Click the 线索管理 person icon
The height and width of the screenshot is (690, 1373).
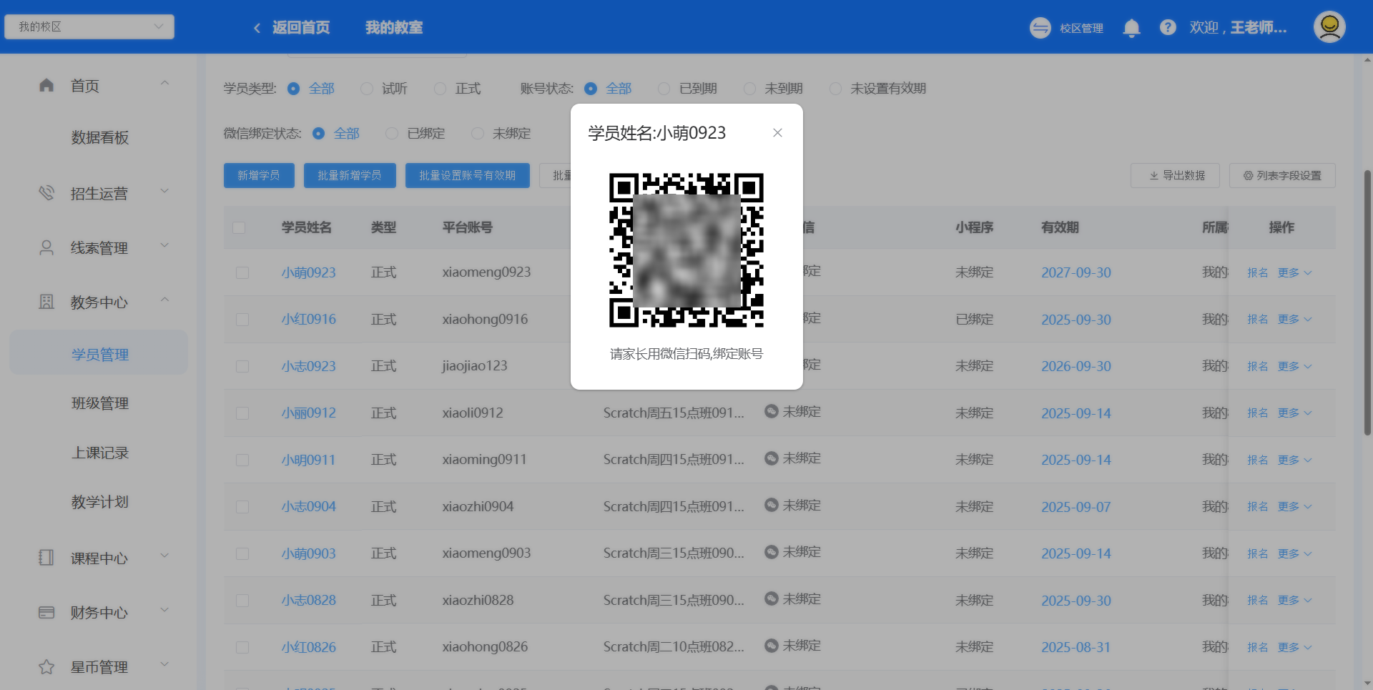point(46,247)
